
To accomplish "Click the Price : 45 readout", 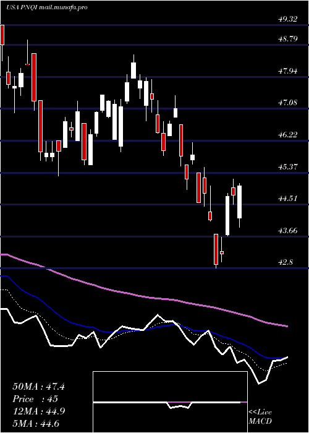I will tap(35, 399).
